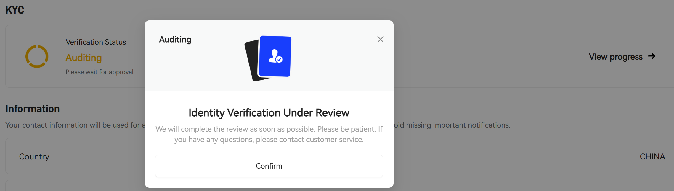Click the Confirm button
The width and height of the screenshot is (674, 191).
pos(269,166)
